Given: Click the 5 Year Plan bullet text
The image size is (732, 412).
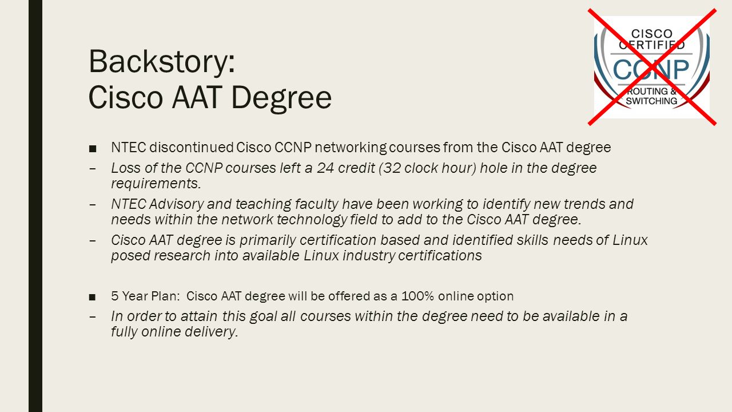Looking at the screenshot, I should [x=312, y=296].
